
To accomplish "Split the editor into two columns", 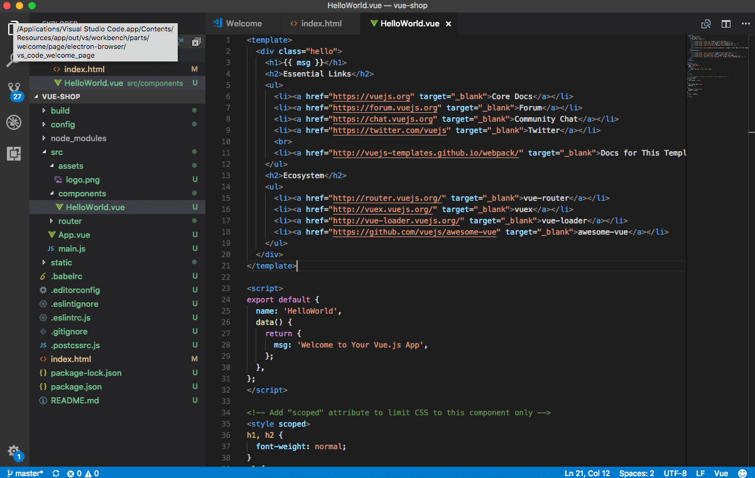I will [725, 23].
